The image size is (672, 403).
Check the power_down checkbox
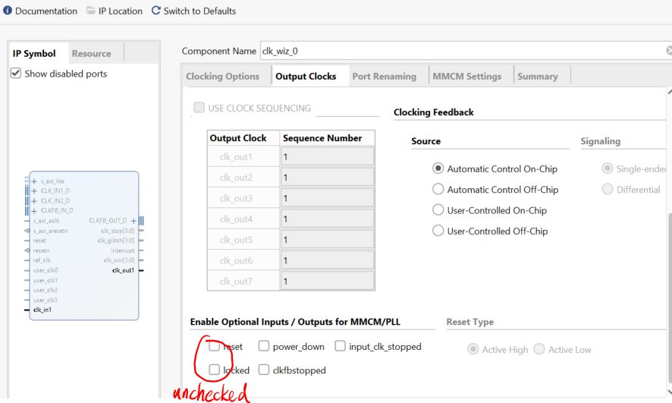[x=264, y=347]
